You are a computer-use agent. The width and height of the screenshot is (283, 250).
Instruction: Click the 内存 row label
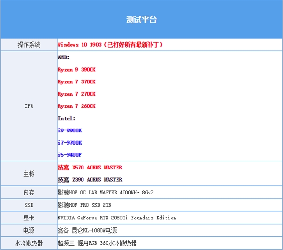click(x=29, y=193)
